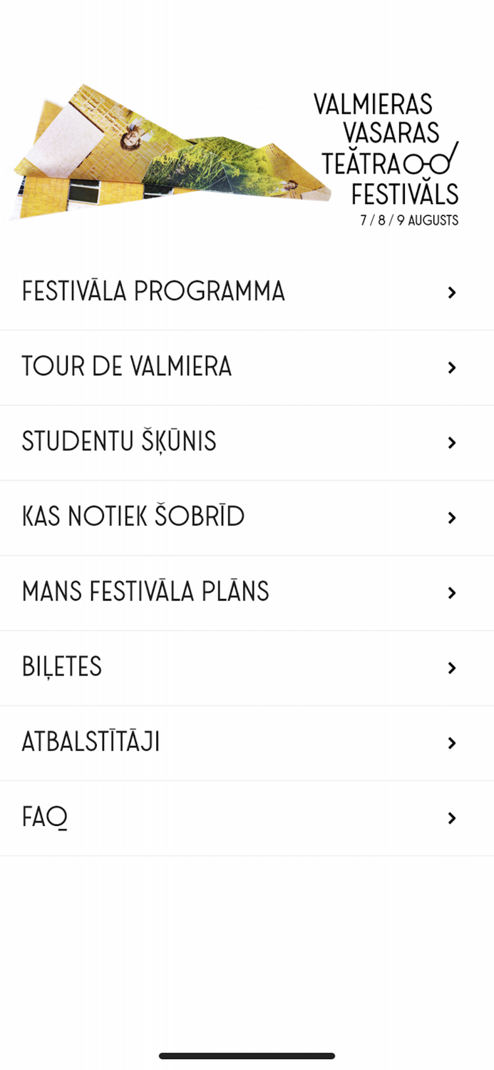Open the Atbalstītāji supporters list

coord(91,742)
